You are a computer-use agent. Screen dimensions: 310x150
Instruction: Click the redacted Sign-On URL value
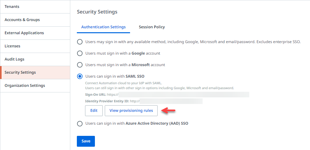[x=184, y=95]
